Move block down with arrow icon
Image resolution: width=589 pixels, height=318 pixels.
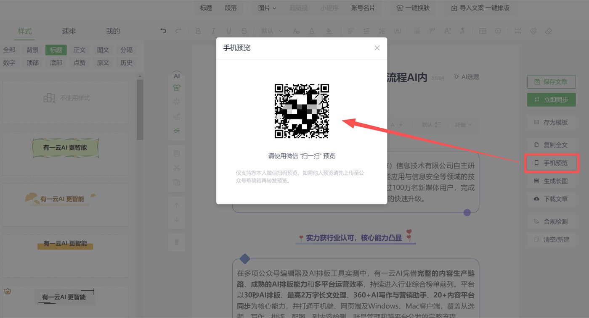point(177,219)
